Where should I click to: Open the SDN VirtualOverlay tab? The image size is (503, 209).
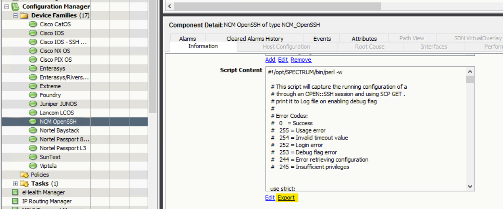478,38
